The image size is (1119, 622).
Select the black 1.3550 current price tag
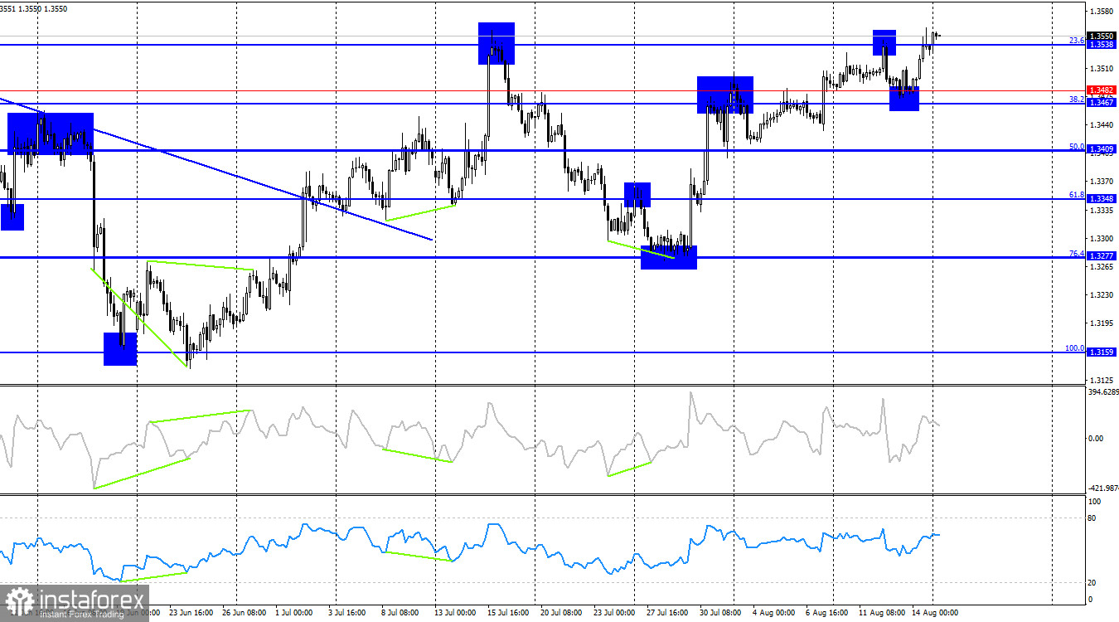click(1102, 36)
